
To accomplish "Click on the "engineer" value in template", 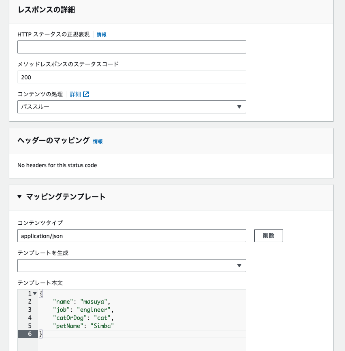I will point(94,310).
